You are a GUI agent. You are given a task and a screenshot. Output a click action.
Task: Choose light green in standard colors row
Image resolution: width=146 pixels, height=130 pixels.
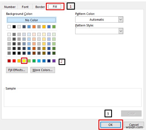pos(29,61)
